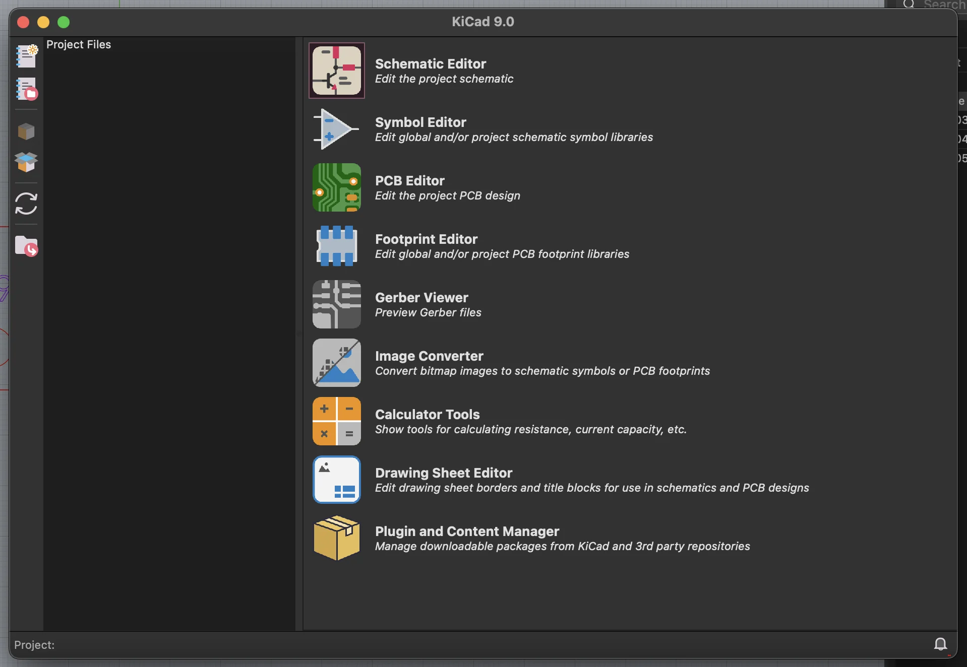
Task: Open the Image Converter icon
Action: click(x=337, y=363)
